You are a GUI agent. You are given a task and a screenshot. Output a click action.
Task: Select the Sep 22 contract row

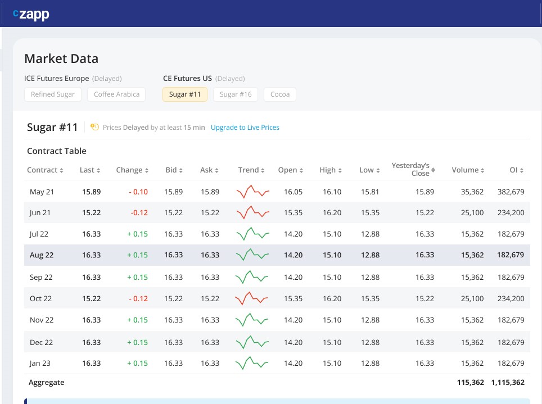(277, 277)
